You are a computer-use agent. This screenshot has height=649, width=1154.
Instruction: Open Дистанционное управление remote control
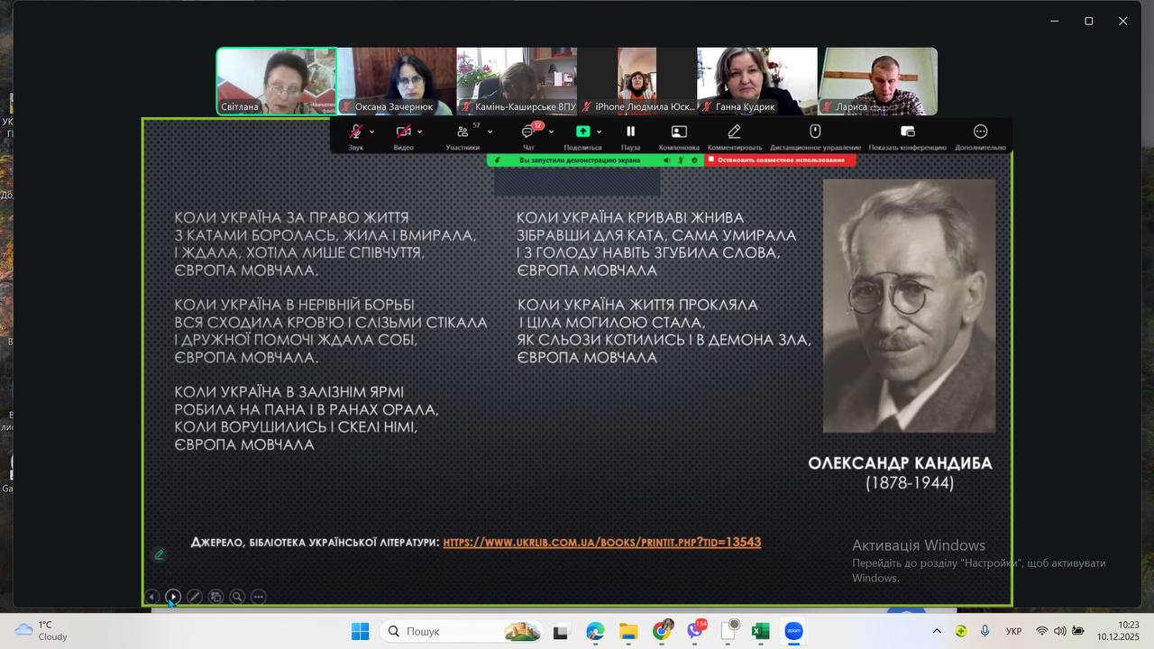coord(815,133)
